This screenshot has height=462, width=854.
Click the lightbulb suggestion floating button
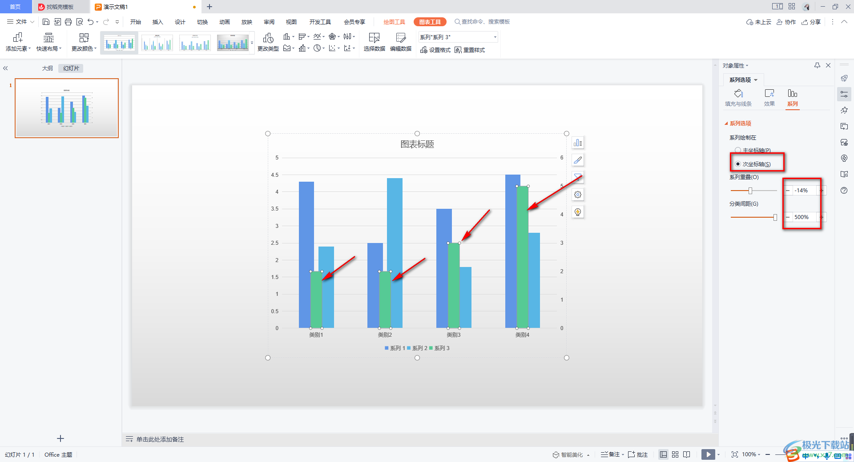point(578,212)
